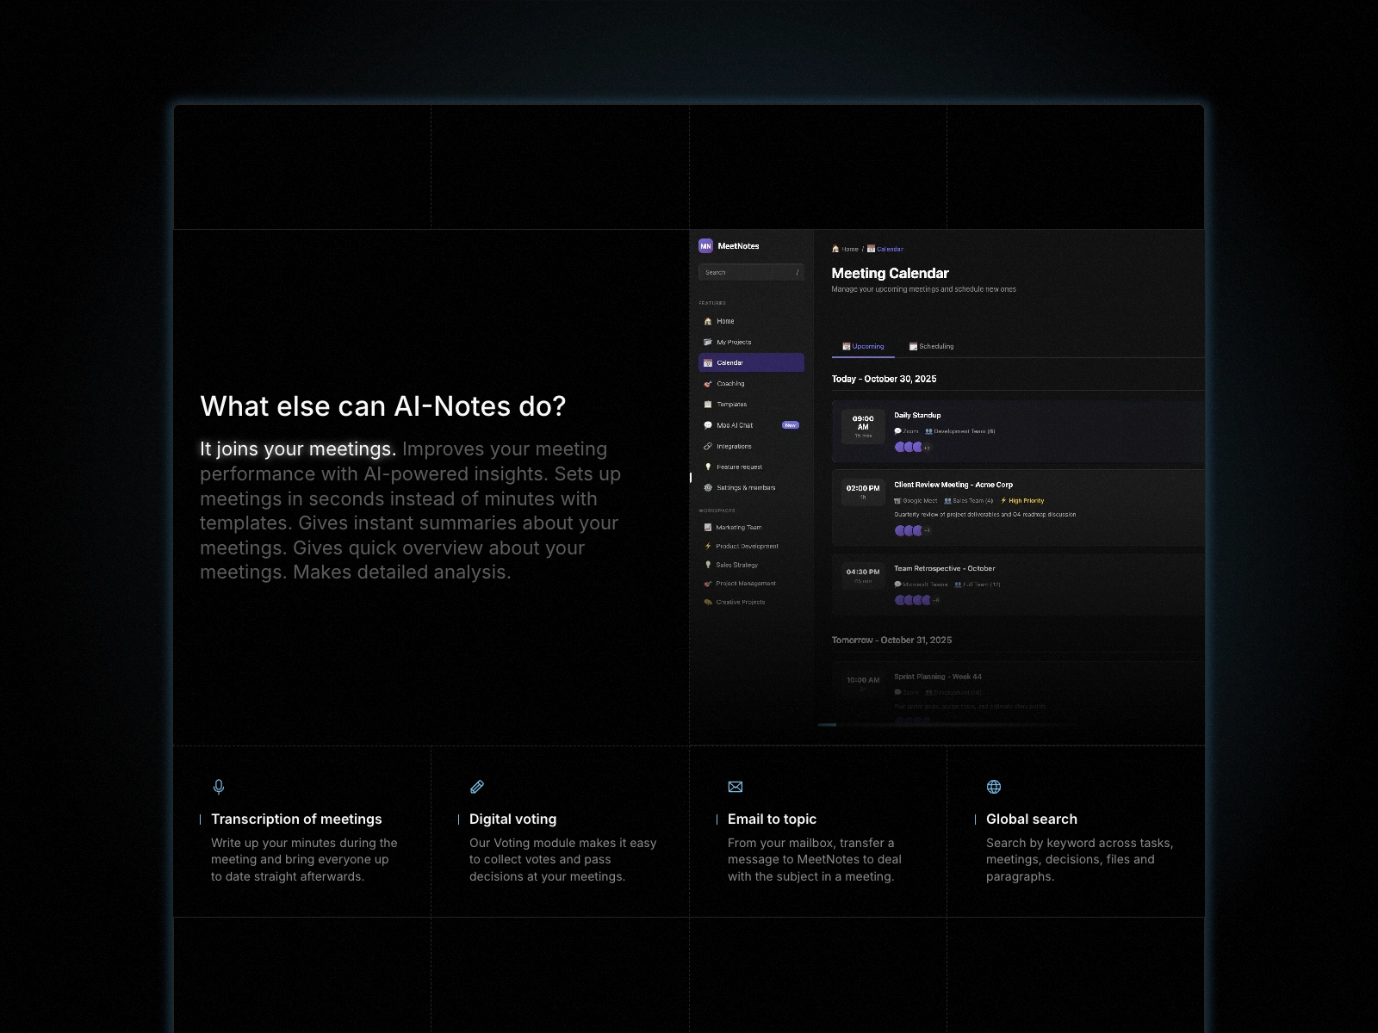Click the "Global search" heading
Image resolution: width=1378 pixels, height=1033 pixels.
[x=1032, y=820]
